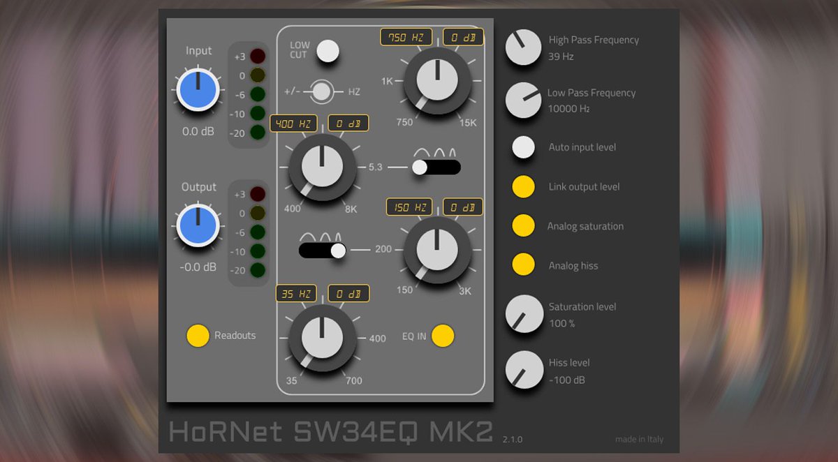Click the 0 dB readout beside 35 HZ
This screenshot has height=462, width=838.
348,294
